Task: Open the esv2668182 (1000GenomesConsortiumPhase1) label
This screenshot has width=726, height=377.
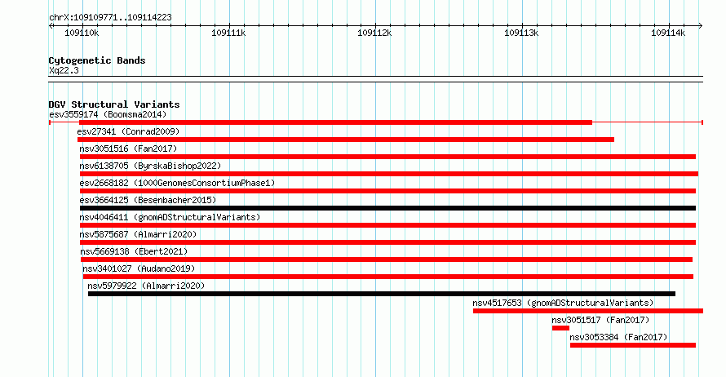Action: [x=177, y=183]
